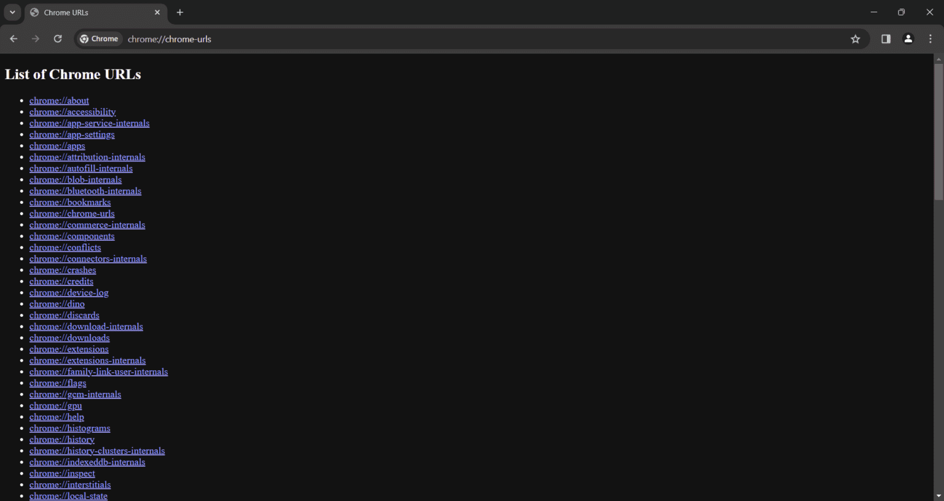Click the Chrome site info chip
The width and height of the screenshot is (944, 501).
pos(99,39)
